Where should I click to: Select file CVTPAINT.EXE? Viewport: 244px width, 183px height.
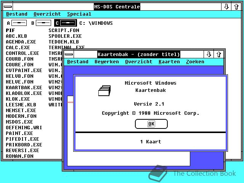point(24,70)
